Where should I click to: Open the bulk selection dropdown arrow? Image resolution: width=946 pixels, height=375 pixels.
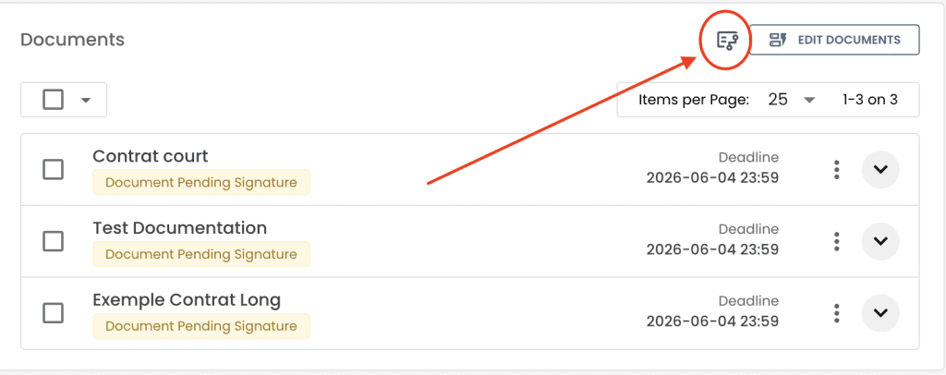point(86,100)
